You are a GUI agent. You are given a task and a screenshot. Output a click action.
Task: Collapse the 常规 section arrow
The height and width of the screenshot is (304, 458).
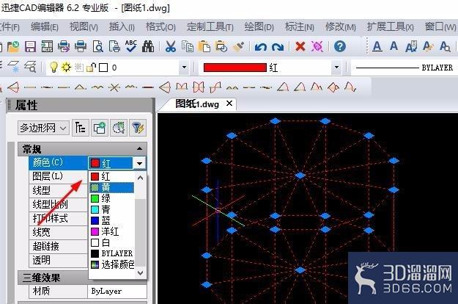click(x=140, y=148)
